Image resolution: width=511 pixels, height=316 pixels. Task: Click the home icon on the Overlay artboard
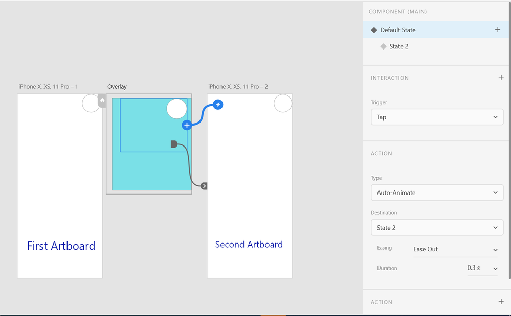coord(102,101)
